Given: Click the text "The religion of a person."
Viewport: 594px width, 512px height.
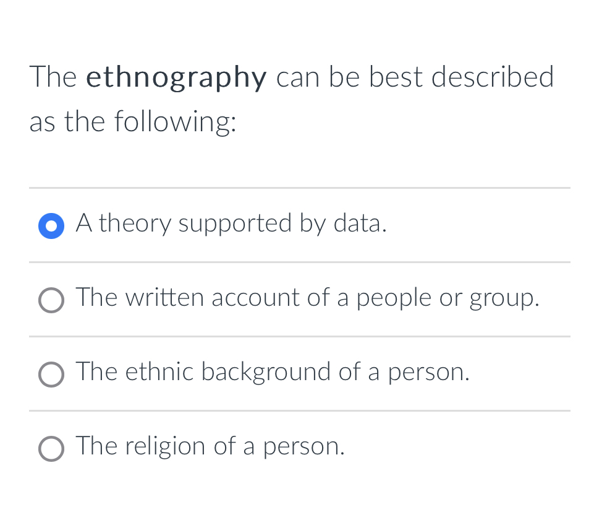Looking at the screenshot, I should pyautogui.click(x=210, y=447).
